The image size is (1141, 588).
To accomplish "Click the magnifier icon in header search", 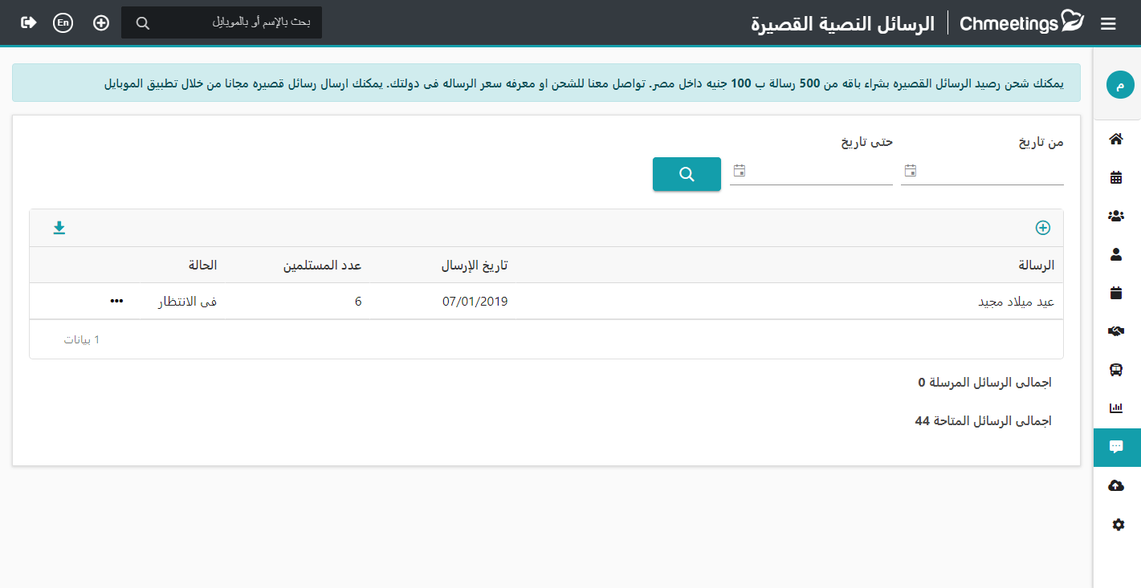I will [143, 23].
